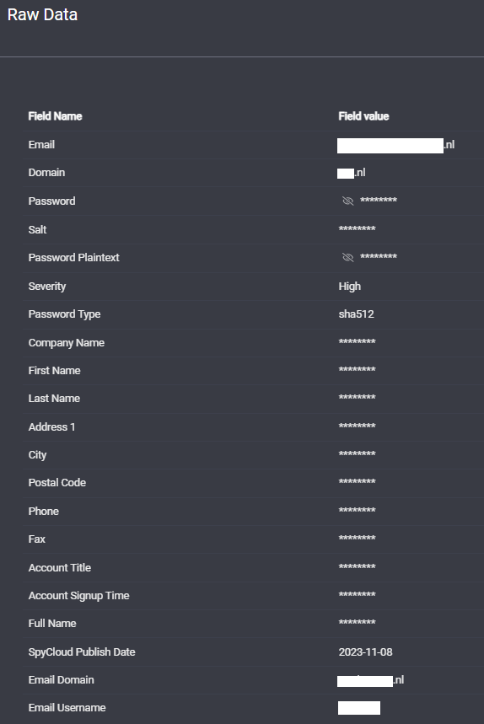Viewport: 484px width, 724px height.
Task: Click the High severity value
Action: click(350, 287)
